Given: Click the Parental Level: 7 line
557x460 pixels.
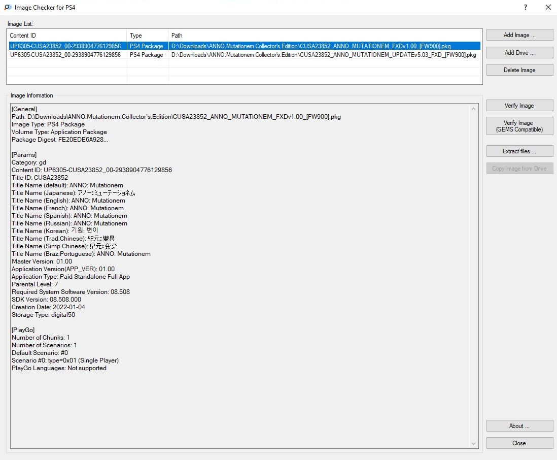Looking at the screenshot, I should click(35, 284).
